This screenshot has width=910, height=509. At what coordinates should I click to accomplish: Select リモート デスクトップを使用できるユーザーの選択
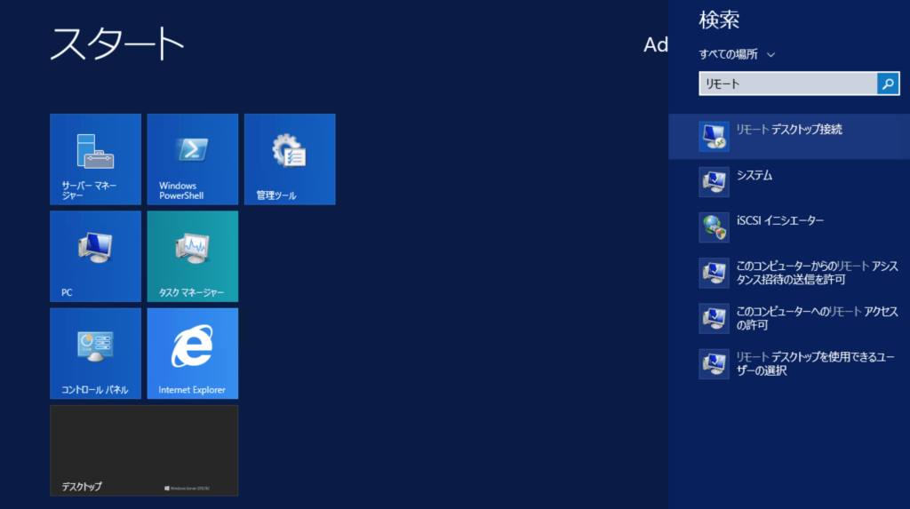[816, 363]
